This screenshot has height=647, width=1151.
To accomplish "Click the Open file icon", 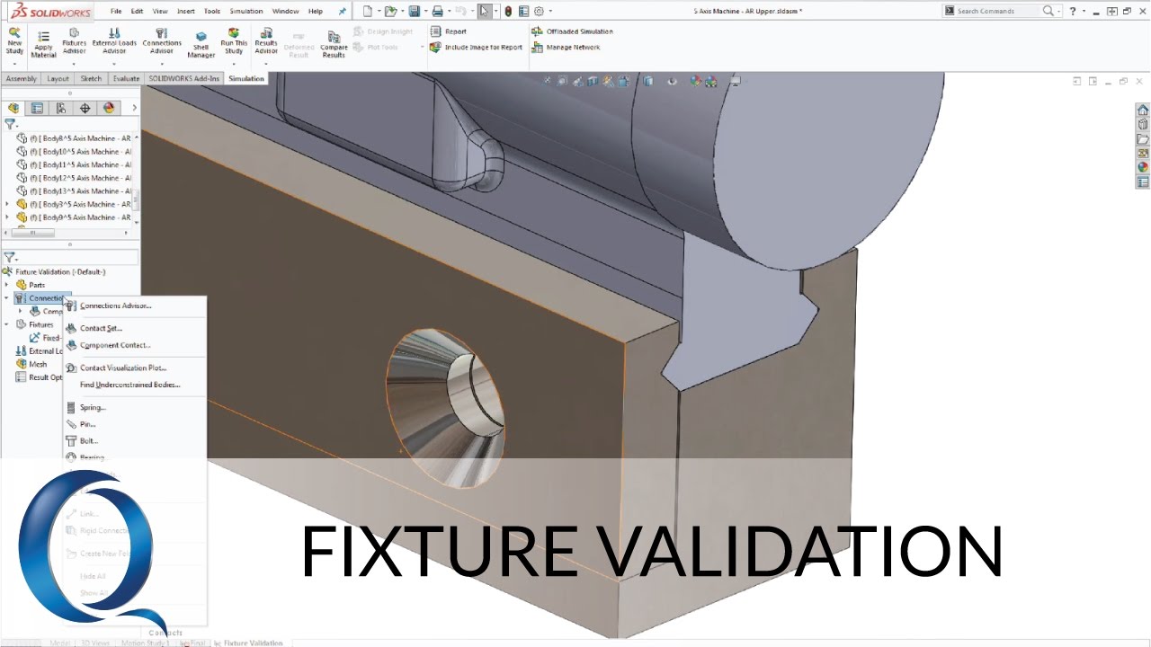I will click(390, 11).
